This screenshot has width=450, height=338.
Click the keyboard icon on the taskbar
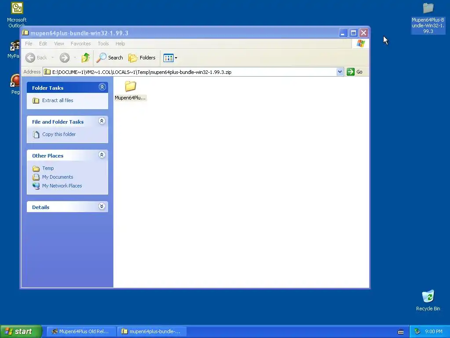coord(401,332)
